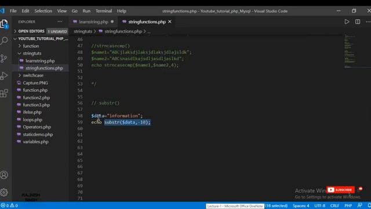Screen dimensions: 371x209
Task: Click the notification bell beside Subscribe
Action: [361, 189]
